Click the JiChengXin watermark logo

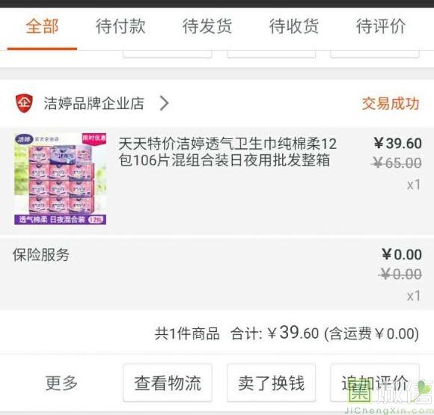click(390, 395)
